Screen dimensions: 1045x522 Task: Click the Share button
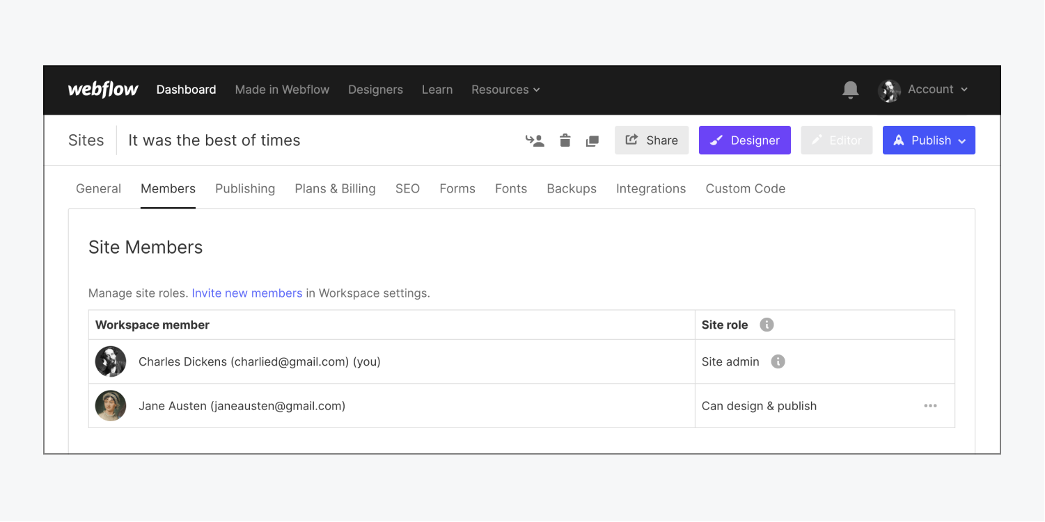point(652,140)
